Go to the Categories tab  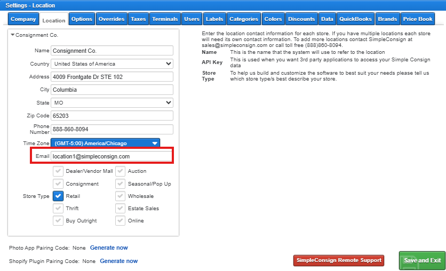[244, 19]
